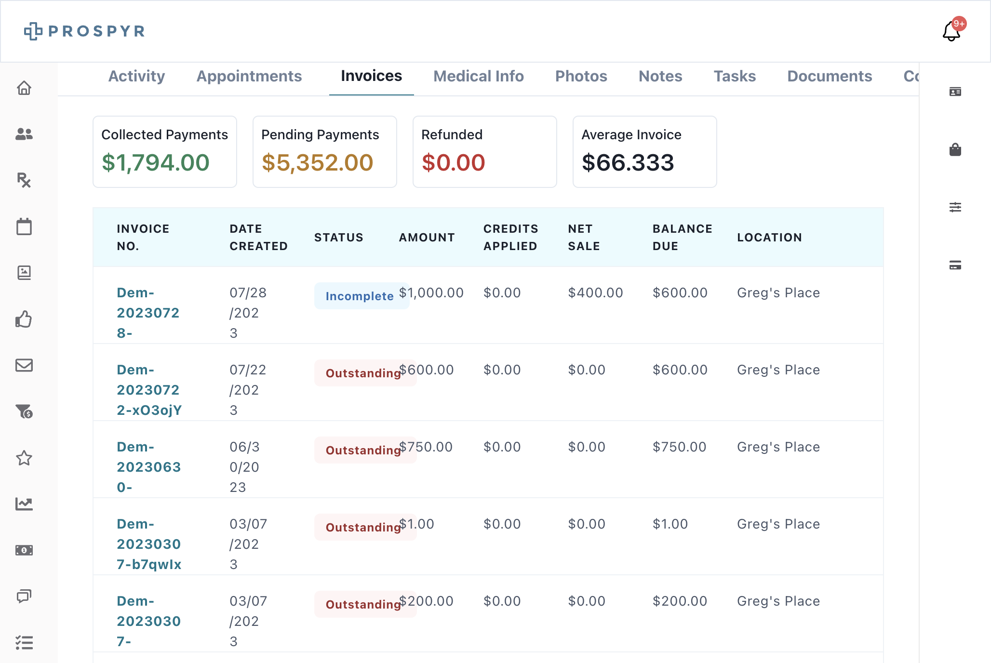Click the Pending Payments card
991x663 pixels.
[325, 152]
